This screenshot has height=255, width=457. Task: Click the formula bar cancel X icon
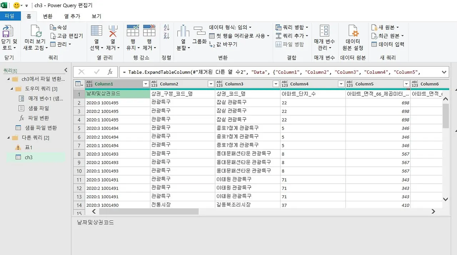81,72
